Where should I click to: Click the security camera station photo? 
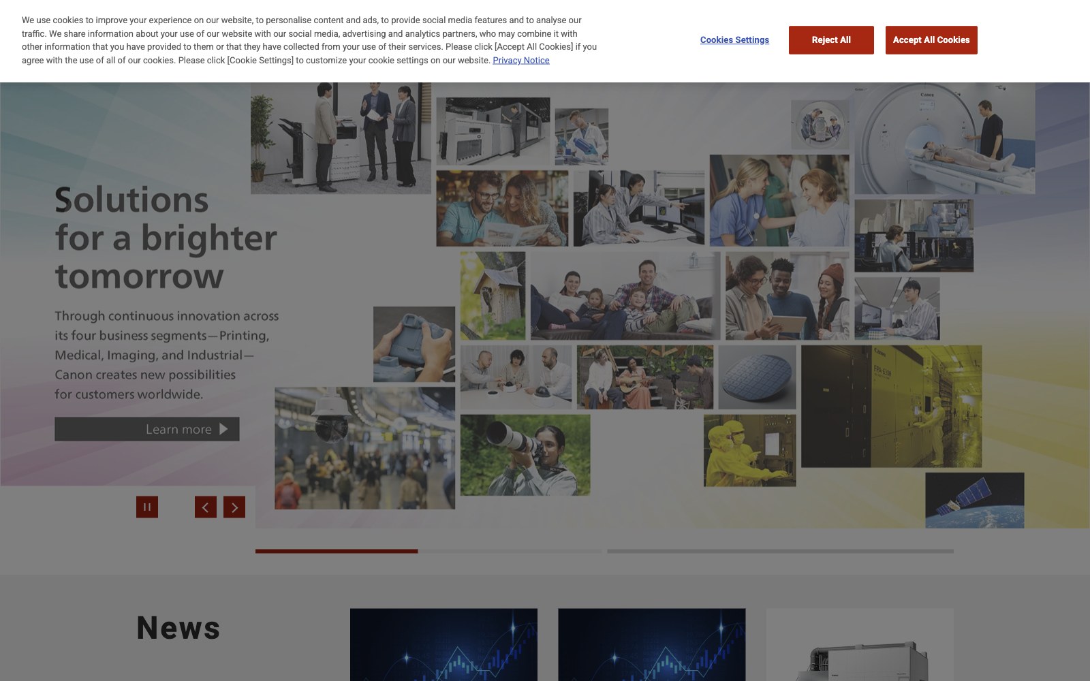pyautogui.click(x=365, y=448)
